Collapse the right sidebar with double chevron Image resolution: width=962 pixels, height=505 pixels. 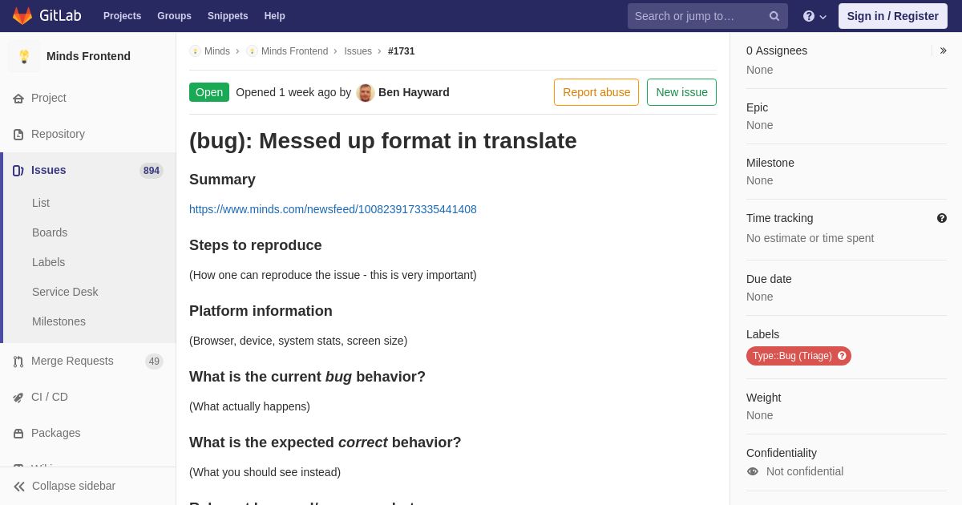[x=943, y=50]
